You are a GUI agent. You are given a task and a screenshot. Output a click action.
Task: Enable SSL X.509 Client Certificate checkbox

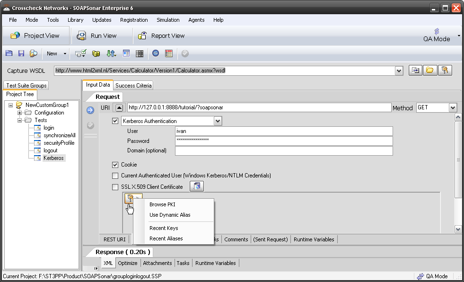click(115, 187)
